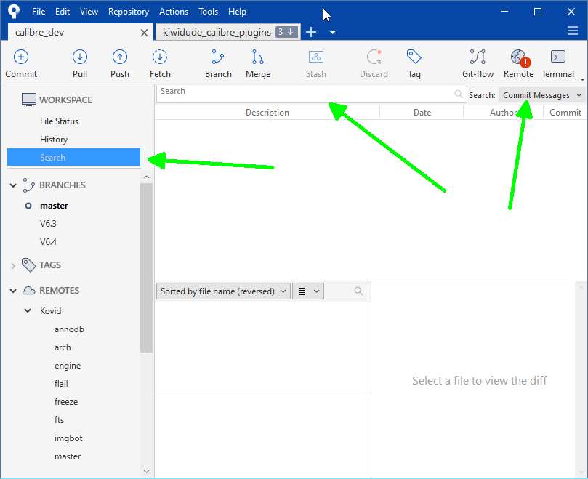Click the WORKSPACE monitor icon

[x=29, y=100]
